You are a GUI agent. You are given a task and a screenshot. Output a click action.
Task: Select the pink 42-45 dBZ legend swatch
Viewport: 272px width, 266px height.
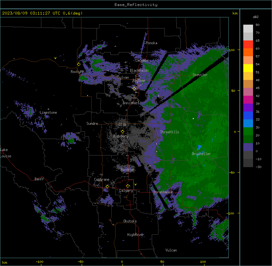248,92
